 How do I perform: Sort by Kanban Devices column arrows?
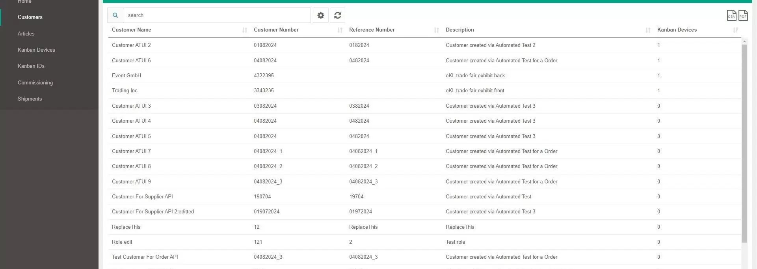point(735,30)
